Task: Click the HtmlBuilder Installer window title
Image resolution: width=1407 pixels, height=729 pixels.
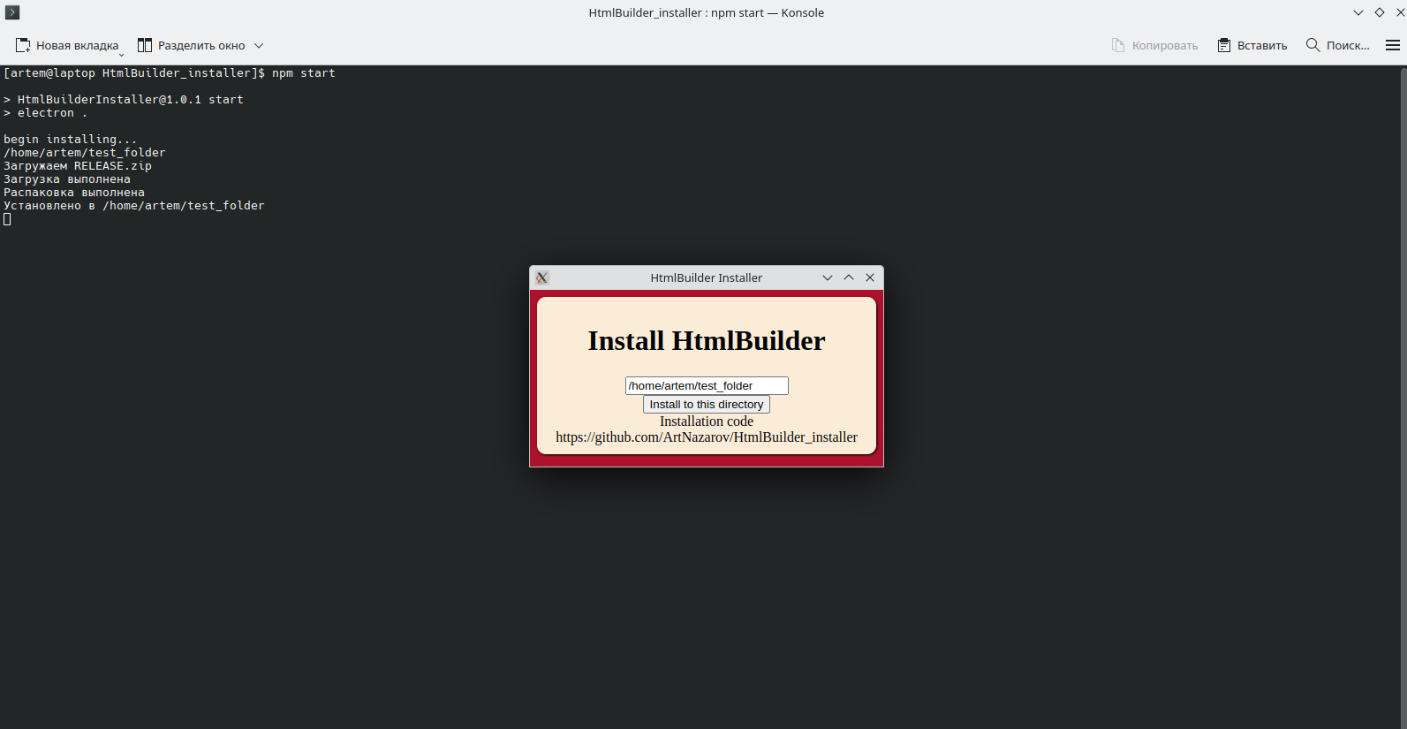Action: [707, 277]
